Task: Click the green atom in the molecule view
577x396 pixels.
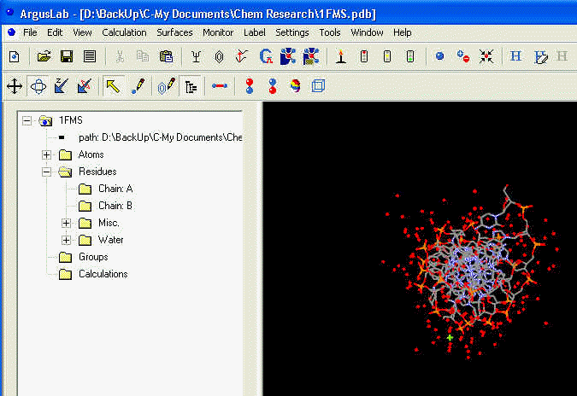Action: (x=450, y=337)
